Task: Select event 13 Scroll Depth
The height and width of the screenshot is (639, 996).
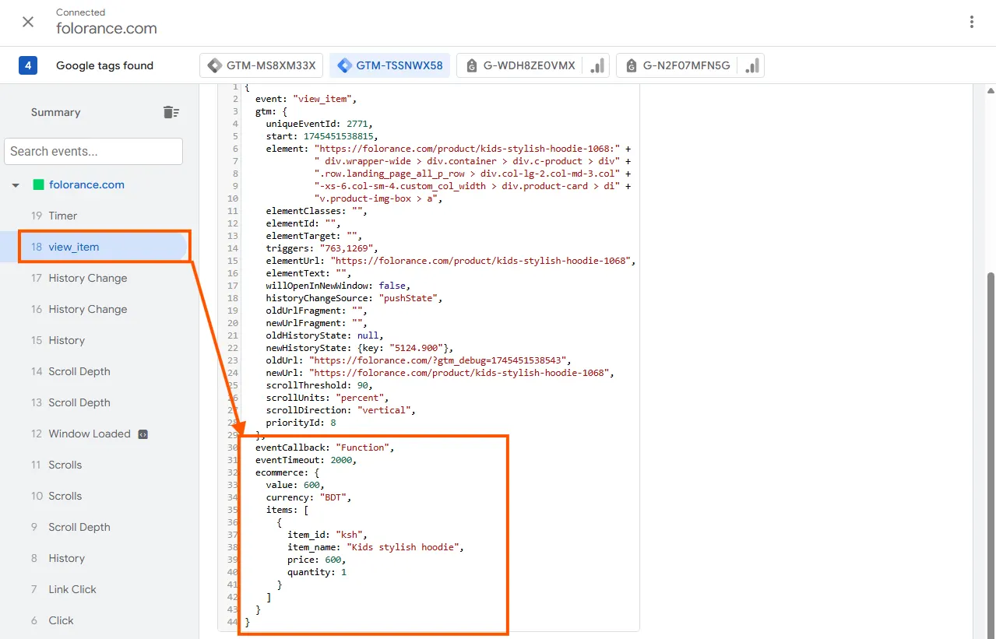Action: [95, 402]
